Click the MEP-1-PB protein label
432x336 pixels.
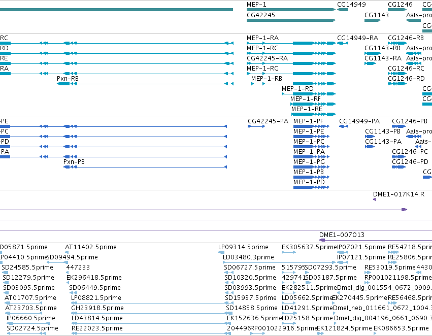click(309, 172)
